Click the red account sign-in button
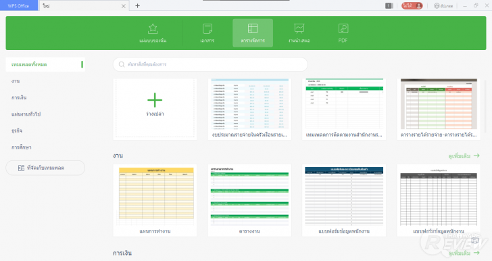The width and height of the screenshot is (492, 261). click(412, 5)
